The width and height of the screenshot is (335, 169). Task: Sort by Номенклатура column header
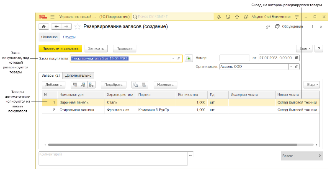(x=81, y=94)
